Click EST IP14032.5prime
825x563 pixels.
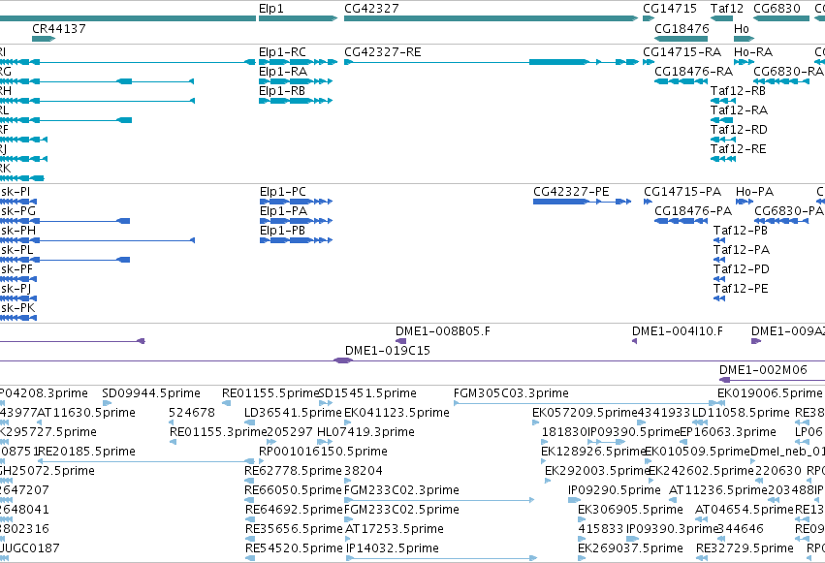[441, 558]
